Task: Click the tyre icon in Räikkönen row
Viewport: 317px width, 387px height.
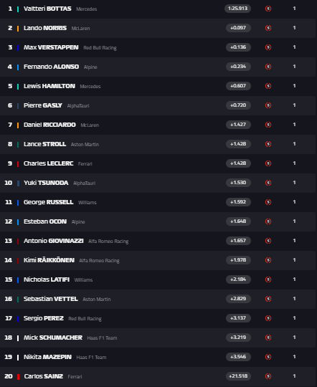Action: 268,260
